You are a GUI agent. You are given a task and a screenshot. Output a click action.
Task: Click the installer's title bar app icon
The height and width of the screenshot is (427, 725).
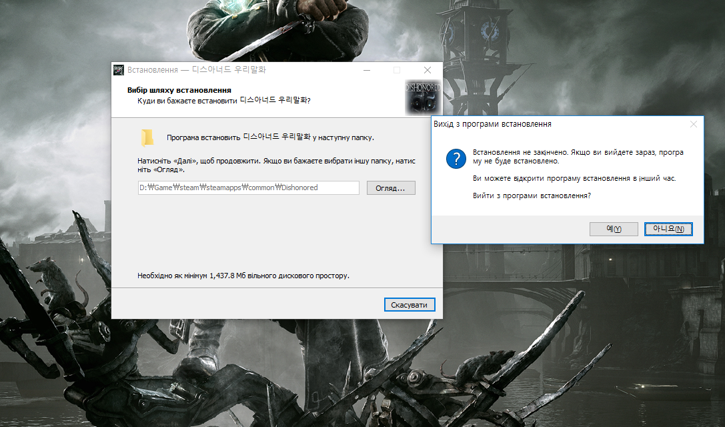[119, 70]
